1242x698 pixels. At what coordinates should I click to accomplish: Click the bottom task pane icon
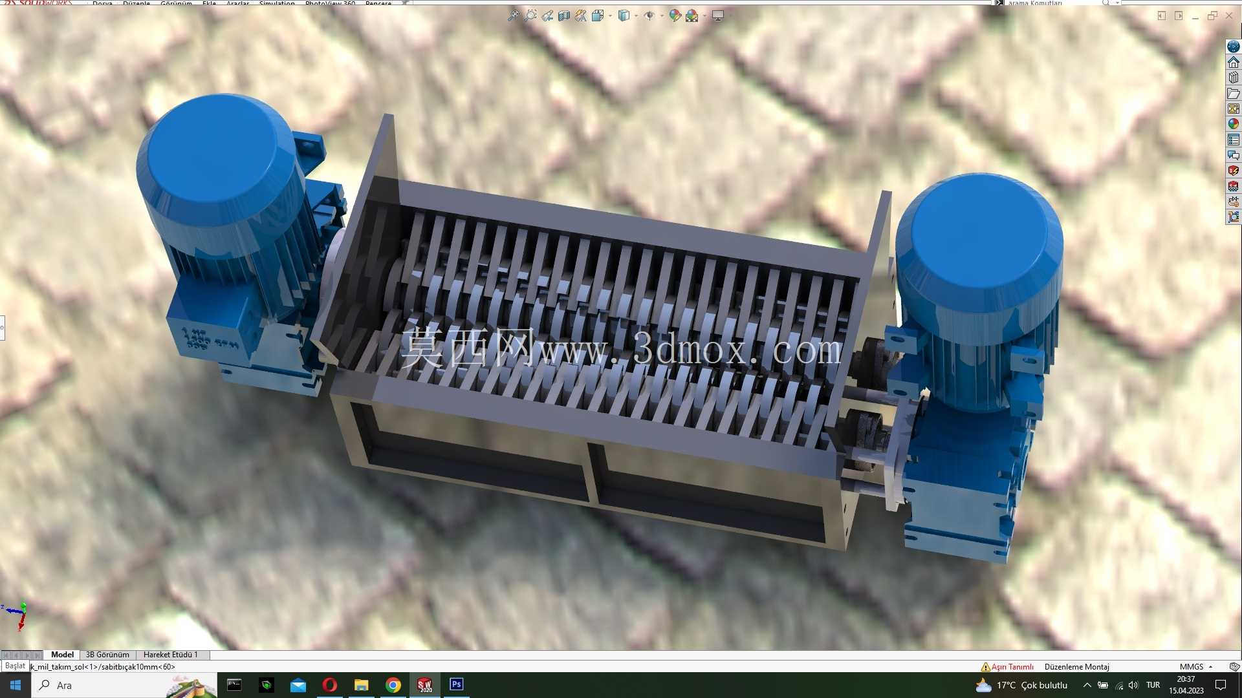click(1234, 217)
